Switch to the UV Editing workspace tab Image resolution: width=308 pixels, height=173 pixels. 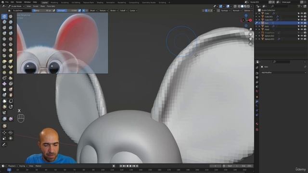pos(76,3)
